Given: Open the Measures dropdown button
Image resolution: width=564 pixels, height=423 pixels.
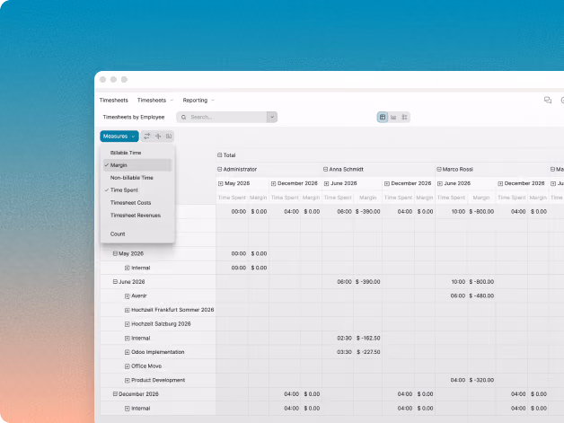Looking at the screenshot, I should (119, 136).
